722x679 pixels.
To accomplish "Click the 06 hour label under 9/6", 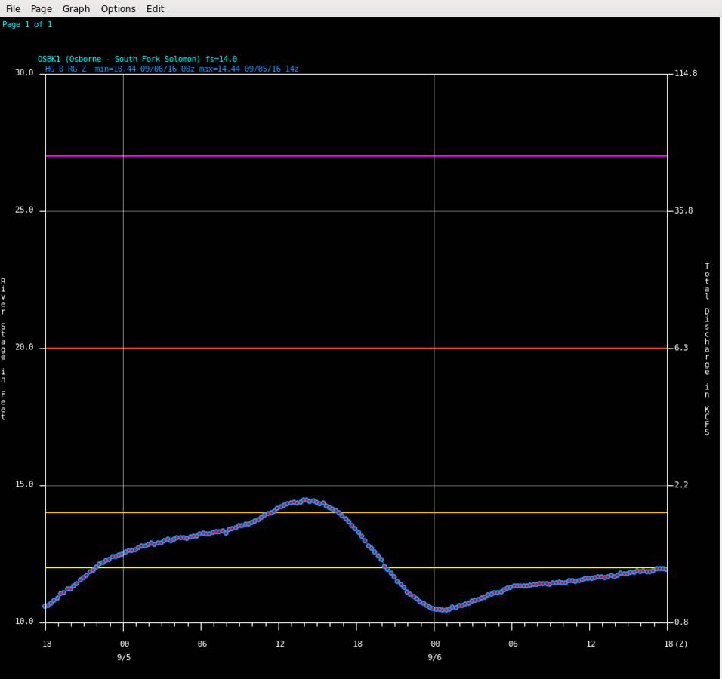I will pos(513,644).
